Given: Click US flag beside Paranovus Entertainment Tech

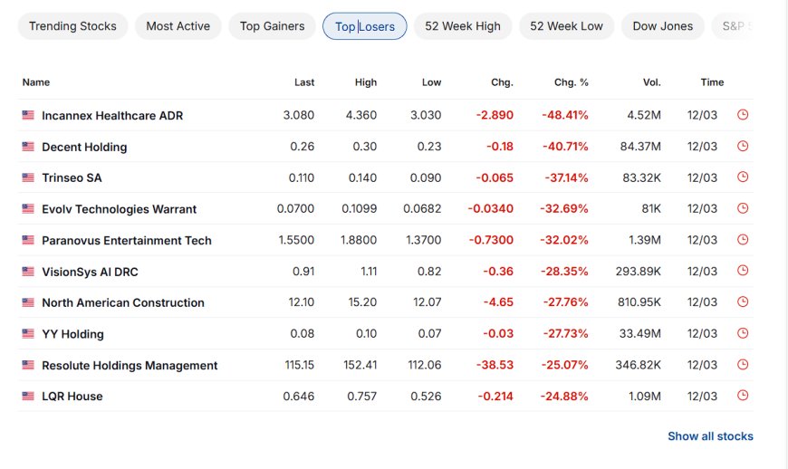Looking at the screenshot, I should pos(28,240).
